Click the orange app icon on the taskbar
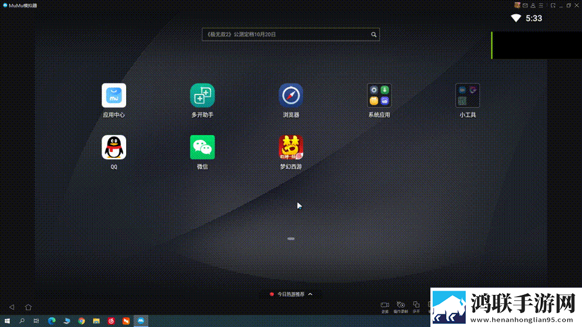The image size is (582, 327). [x=126, y=321]
